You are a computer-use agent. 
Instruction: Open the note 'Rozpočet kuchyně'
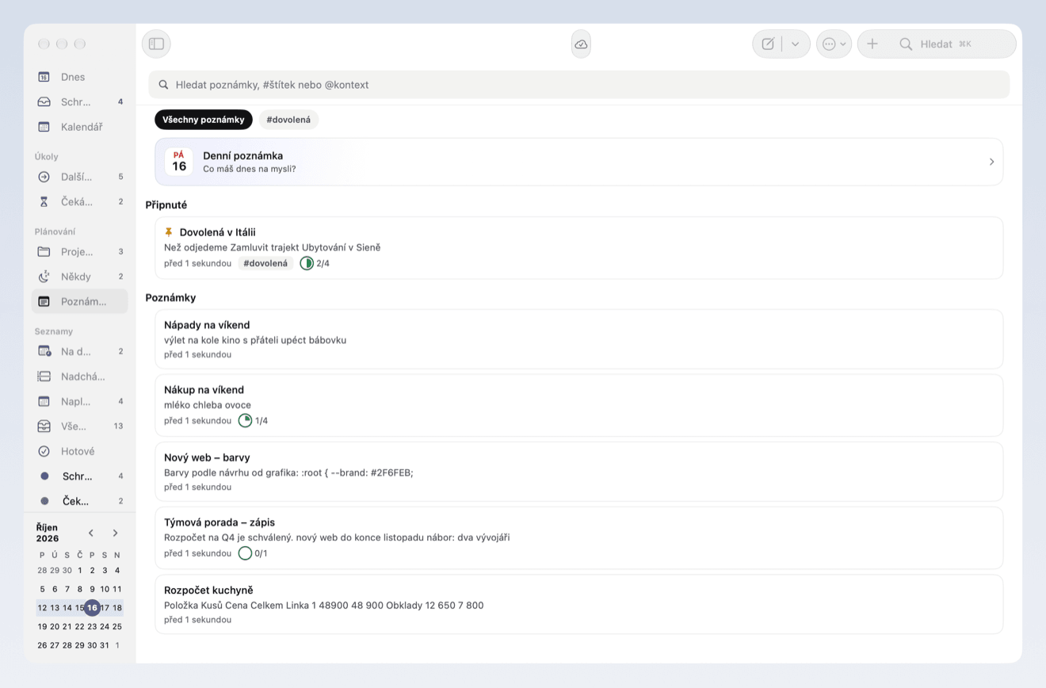pyautogui.click(x=578, y=604)
